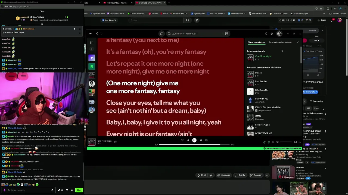
Task: Expand pinned message chevron in chat
Action: point(80,33)
